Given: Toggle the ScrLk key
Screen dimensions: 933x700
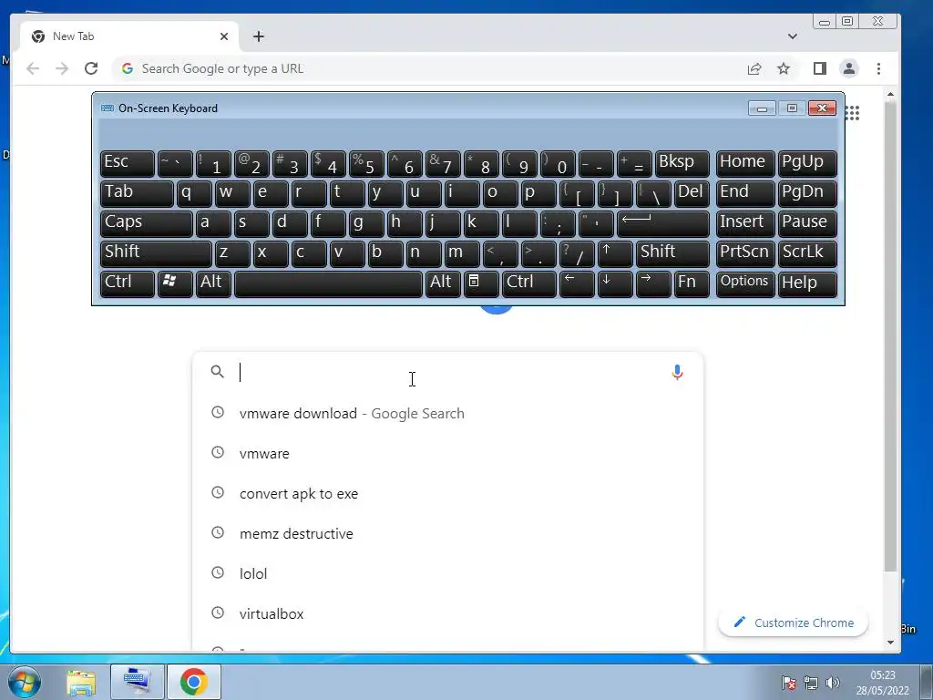Looking at the screenshot, I should click(x=807, y=253).
